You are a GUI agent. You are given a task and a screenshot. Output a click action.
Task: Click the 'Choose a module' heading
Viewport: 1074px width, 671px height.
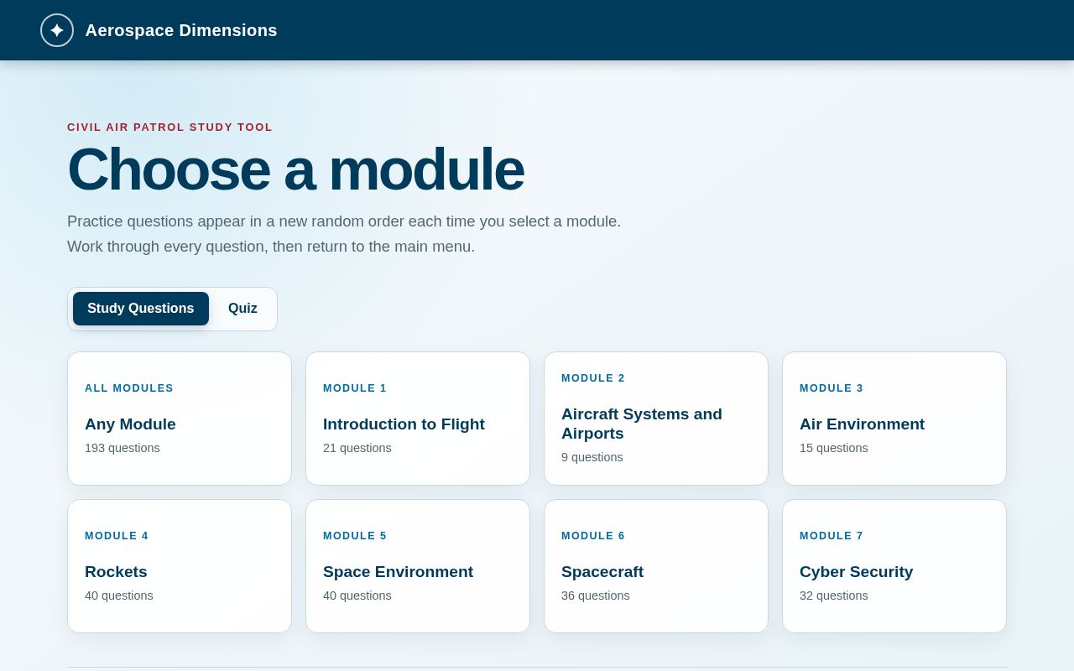point(295,169)
